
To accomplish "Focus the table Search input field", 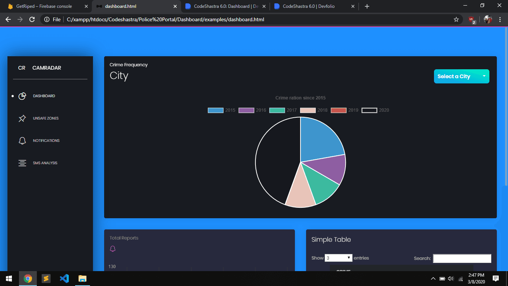I will [x=462, y=258].
